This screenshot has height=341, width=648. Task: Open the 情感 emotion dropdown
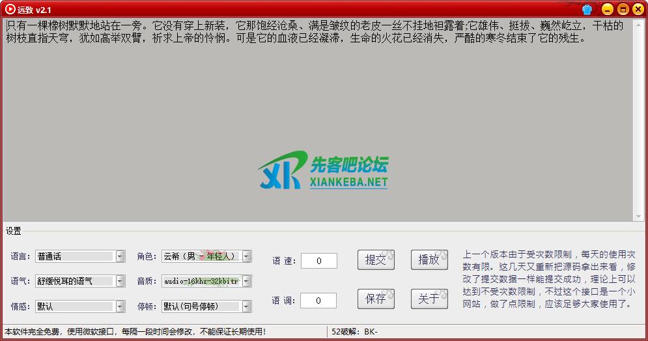(x=120, y=306)
